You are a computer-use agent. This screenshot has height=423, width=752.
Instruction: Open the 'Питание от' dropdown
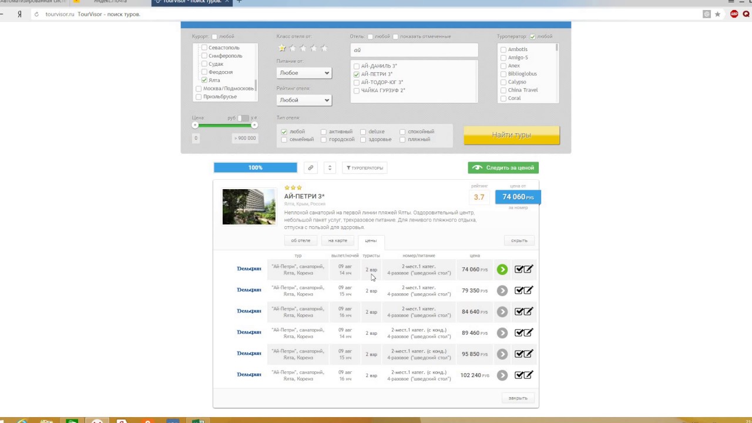(304, 73)
